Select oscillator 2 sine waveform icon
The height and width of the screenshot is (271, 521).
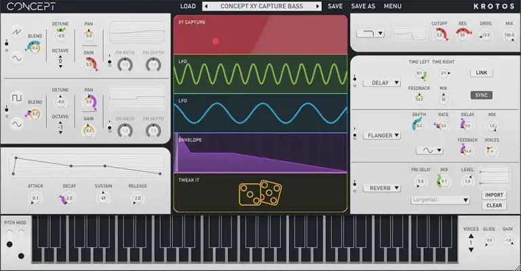tap(16, 124)
